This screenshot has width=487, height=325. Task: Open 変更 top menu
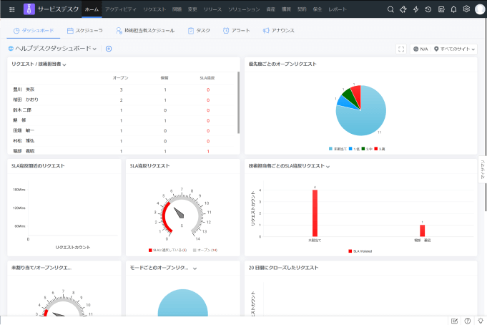point(192,9)
